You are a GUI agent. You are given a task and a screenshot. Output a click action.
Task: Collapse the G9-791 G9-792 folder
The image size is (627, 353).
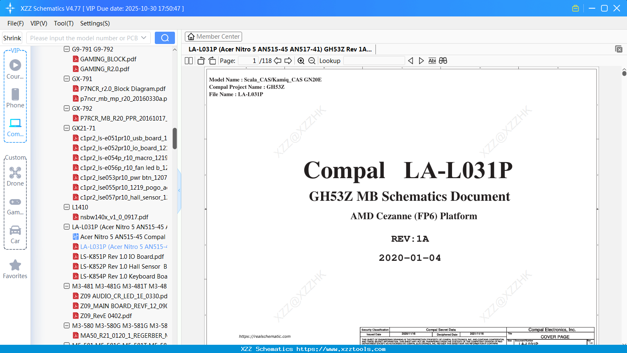[x=67, y=49]
